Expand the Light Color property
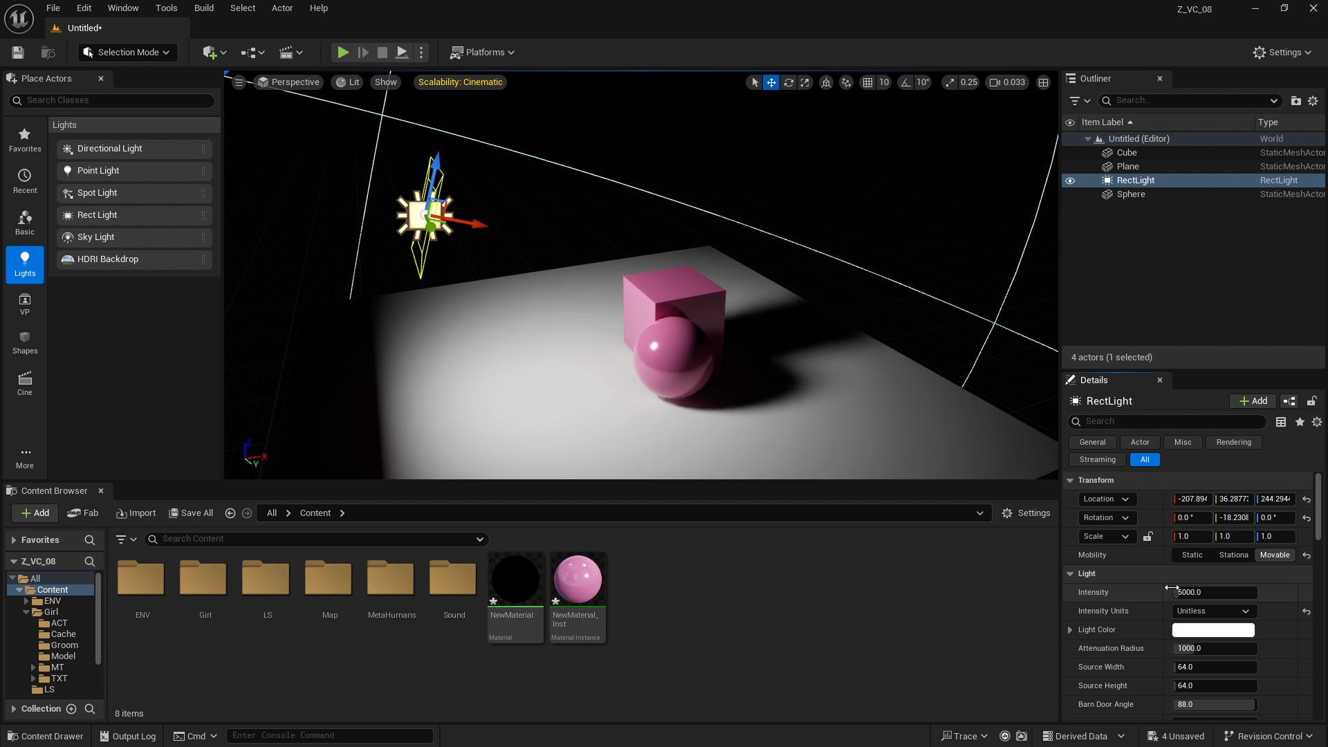Viewport: 1328px width, 747px height. click(1070, 630)
